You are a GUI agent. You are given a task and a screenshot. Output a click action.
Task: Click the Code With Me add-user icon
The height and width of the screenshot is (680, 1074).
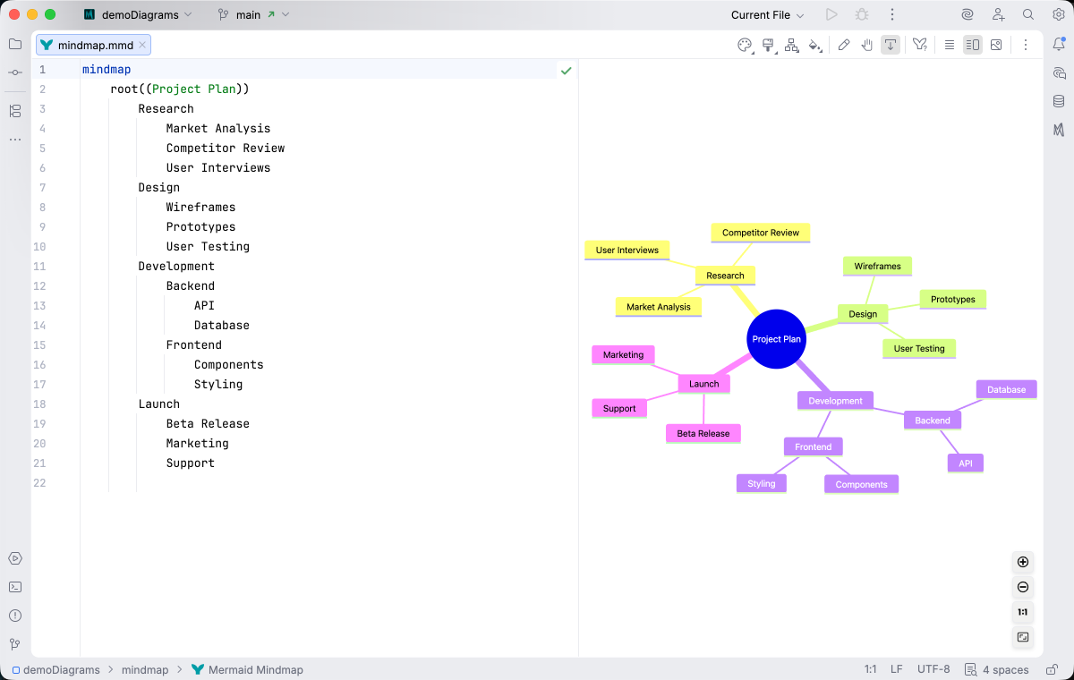click(998, 14)
